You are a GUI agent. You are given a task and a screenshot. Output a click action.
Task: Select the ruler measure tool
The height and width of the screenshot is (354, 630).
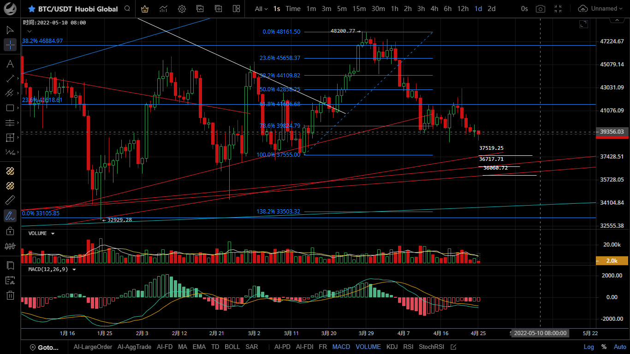click(x=10, y=201)
